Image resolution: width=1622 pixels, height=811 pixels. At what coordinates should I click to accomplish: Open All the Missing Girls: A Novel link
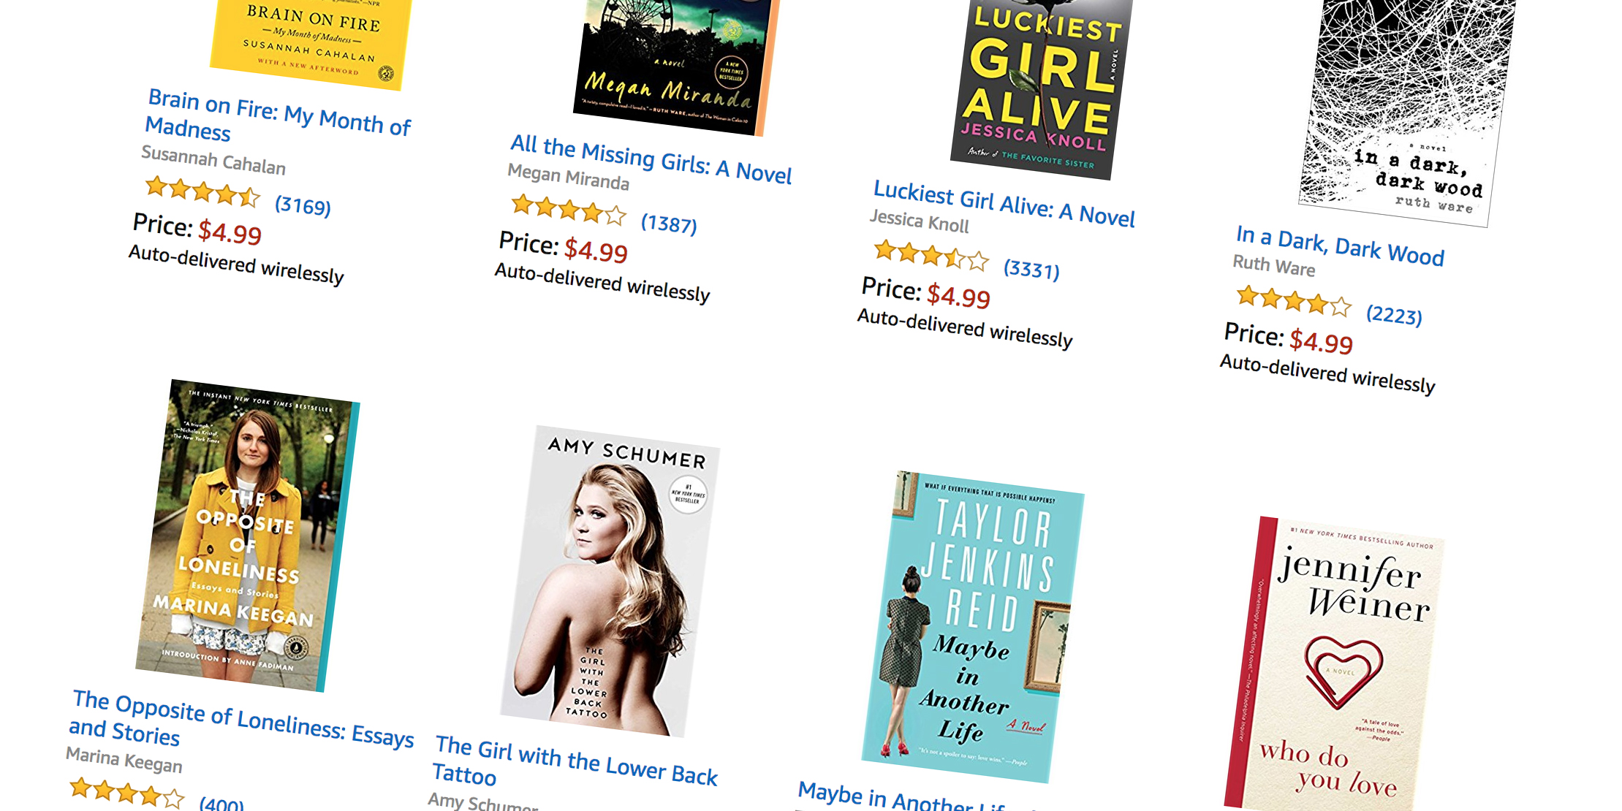coord(651,159)
